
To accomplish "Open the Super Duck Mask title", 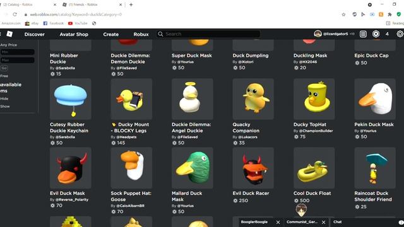I will [x=192, y=55].
